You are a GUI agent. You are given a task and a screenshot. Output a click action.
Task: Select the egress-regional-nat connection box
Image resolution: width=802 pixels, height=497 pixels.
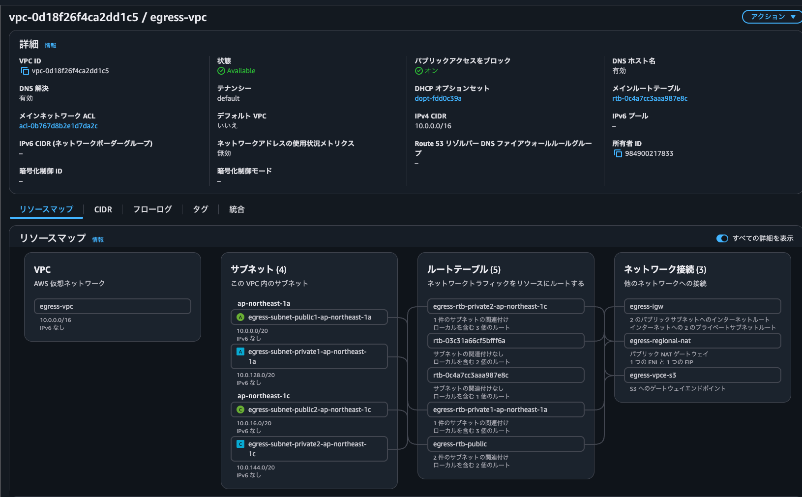point(702,341)
